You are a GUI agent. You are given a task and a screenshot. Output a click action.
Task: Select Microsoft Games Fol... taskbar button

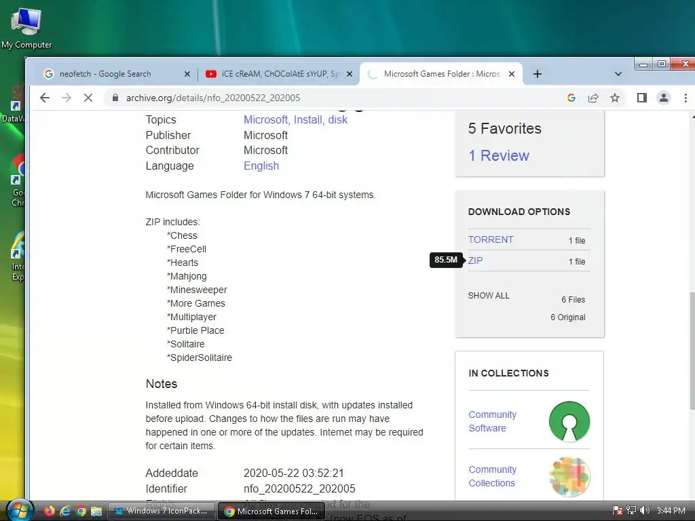[271, 512]
